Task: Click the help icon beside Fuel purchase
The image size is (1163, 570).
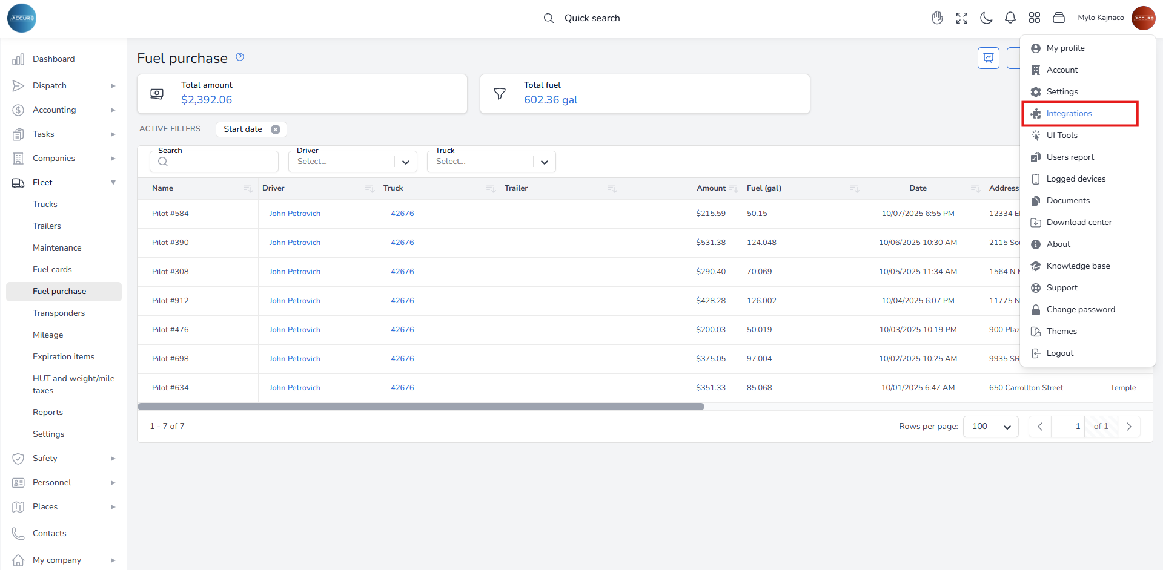Action: 240,57
